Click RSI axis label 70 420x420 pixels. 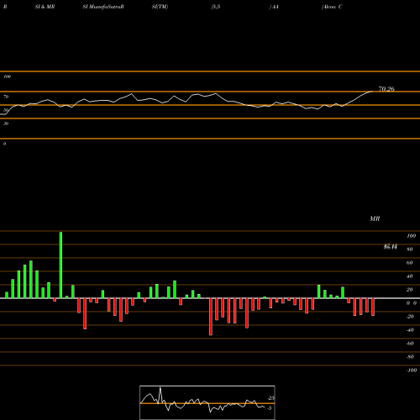point(6,97)
